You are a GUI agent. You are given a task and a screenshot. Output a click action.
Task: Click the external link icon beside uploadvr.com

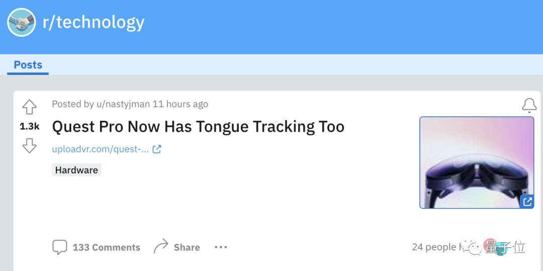(157, 149)
